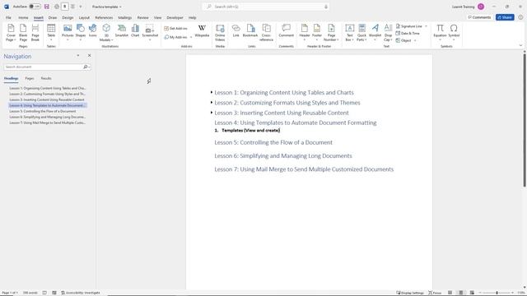Open Quick Parts menu
The height and width of the screenshot is (296, 527).
361,33
